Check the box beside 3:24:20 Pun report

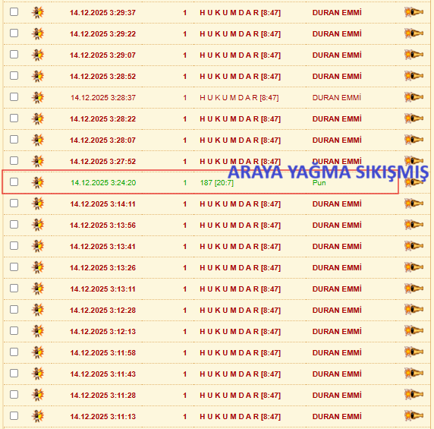[x=14, y=182]
